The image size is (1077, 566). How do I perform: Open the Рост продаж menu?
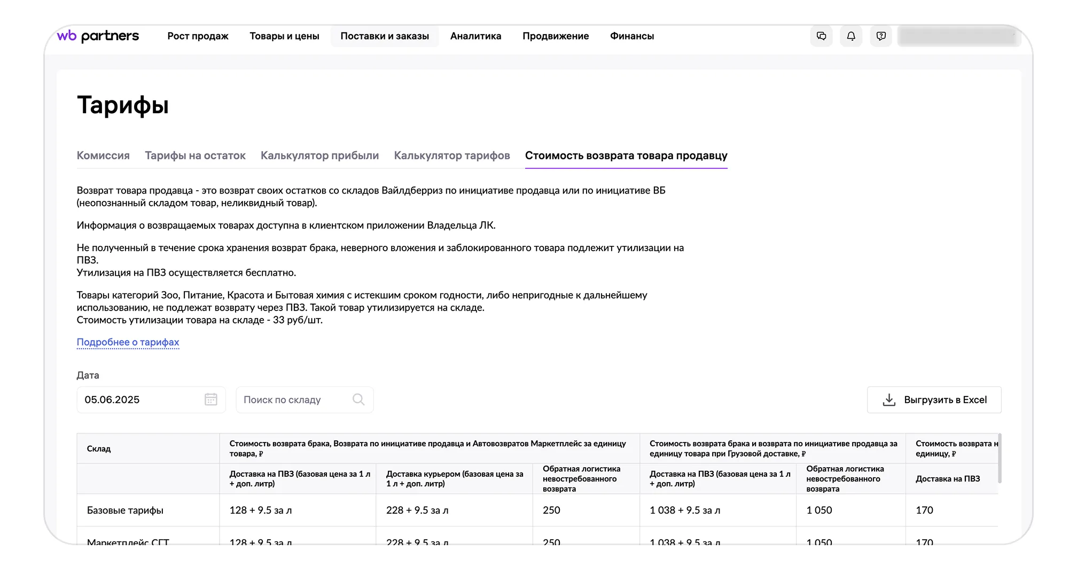point(198,36)
